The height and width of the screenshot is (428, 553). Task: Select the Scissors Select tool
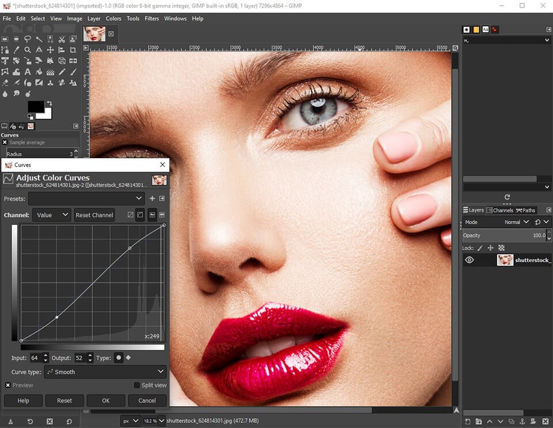[x=62, y=39]
